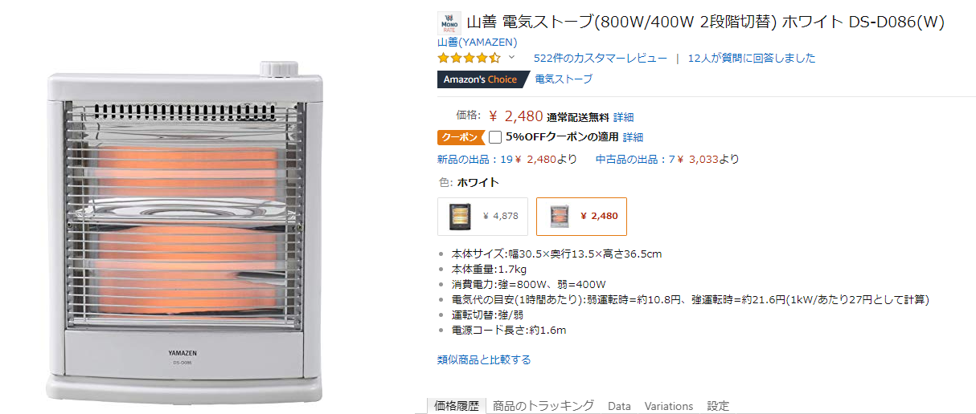
Task: Click the Amazon's Choice badge
Action: pyautogui.click(x=480, y=79)
